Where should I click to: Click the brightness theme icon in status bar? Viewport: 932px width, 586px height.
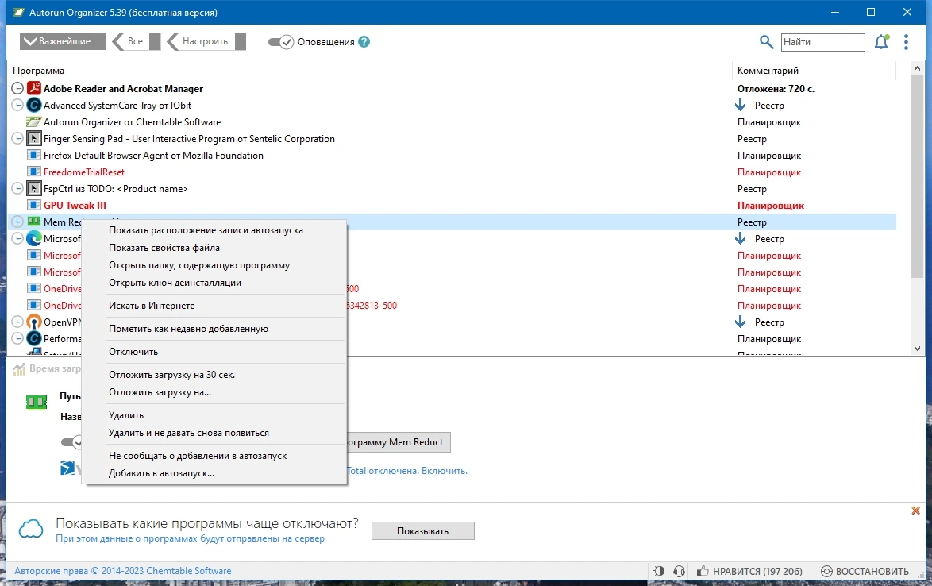pyautogui.click(x=659, y=571)
